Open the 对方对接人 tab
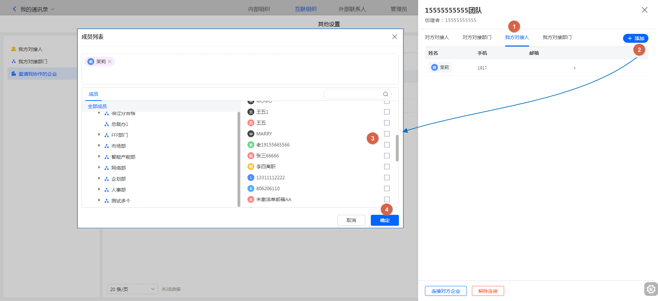The width and height of the screenshot is (658, 301). (x=437, y=37)
